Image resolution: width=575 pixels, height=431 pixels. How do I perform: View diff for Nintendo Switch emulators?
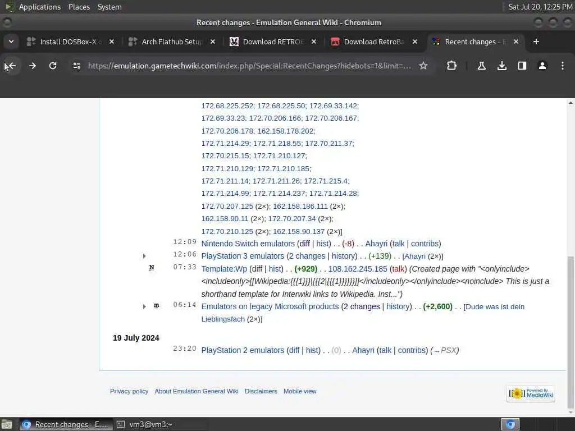tap(304, 244)
